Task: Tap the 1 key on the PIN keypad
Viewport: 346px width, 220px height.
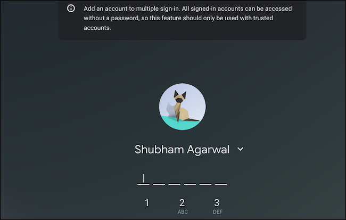Action: point(147,203)
